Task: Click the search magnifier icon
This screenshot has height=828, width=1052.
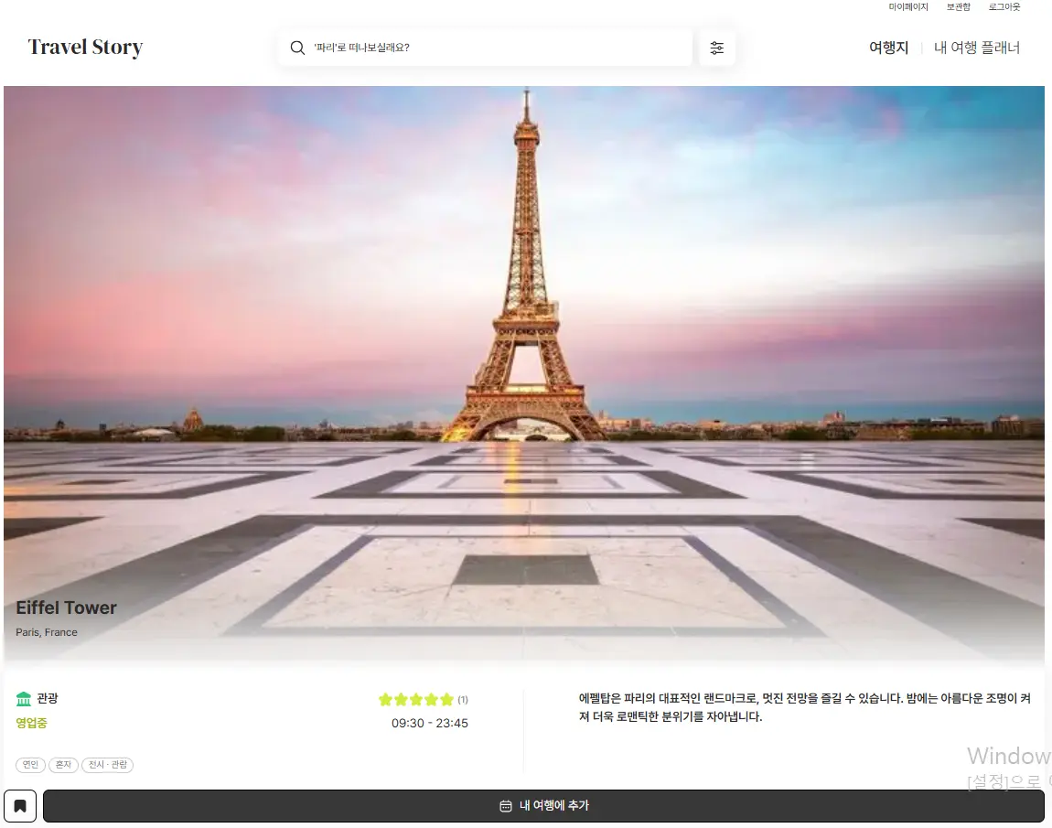Action: 297,48
